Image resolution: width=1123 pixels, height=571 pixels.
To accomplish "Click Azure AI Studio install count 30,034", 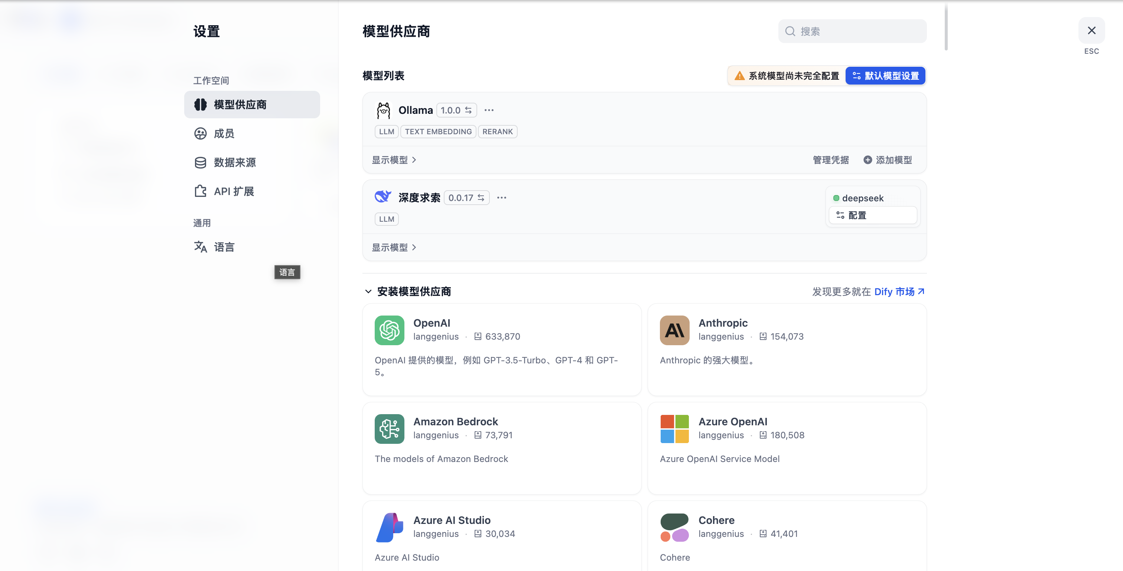I will pyautogui.click(x=500, y=534).
